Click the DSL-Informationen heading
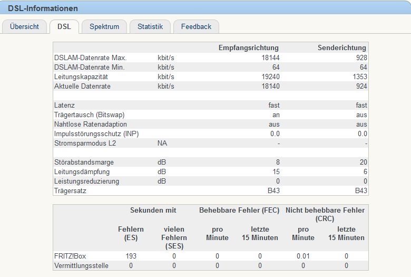 pos(43,8)
